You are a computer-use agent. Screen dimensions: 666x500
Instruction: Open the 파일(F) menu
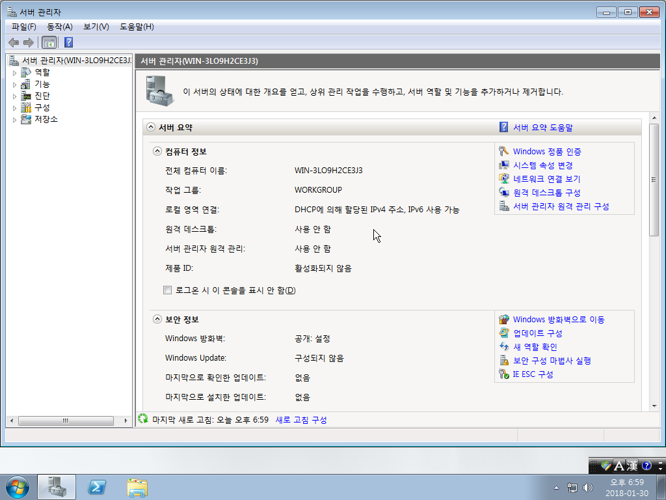tap(24, 27)
